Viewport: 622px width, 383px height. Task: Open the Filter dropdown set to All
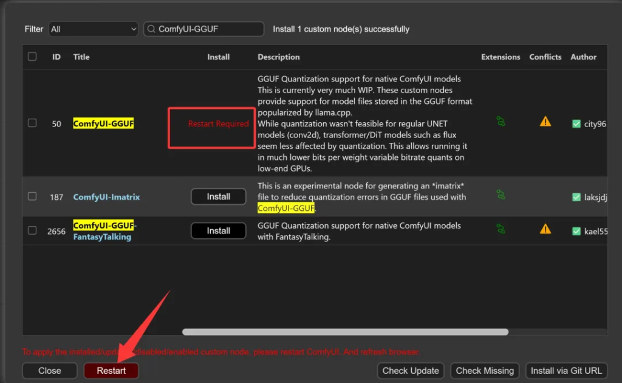[x=93, y=29]
